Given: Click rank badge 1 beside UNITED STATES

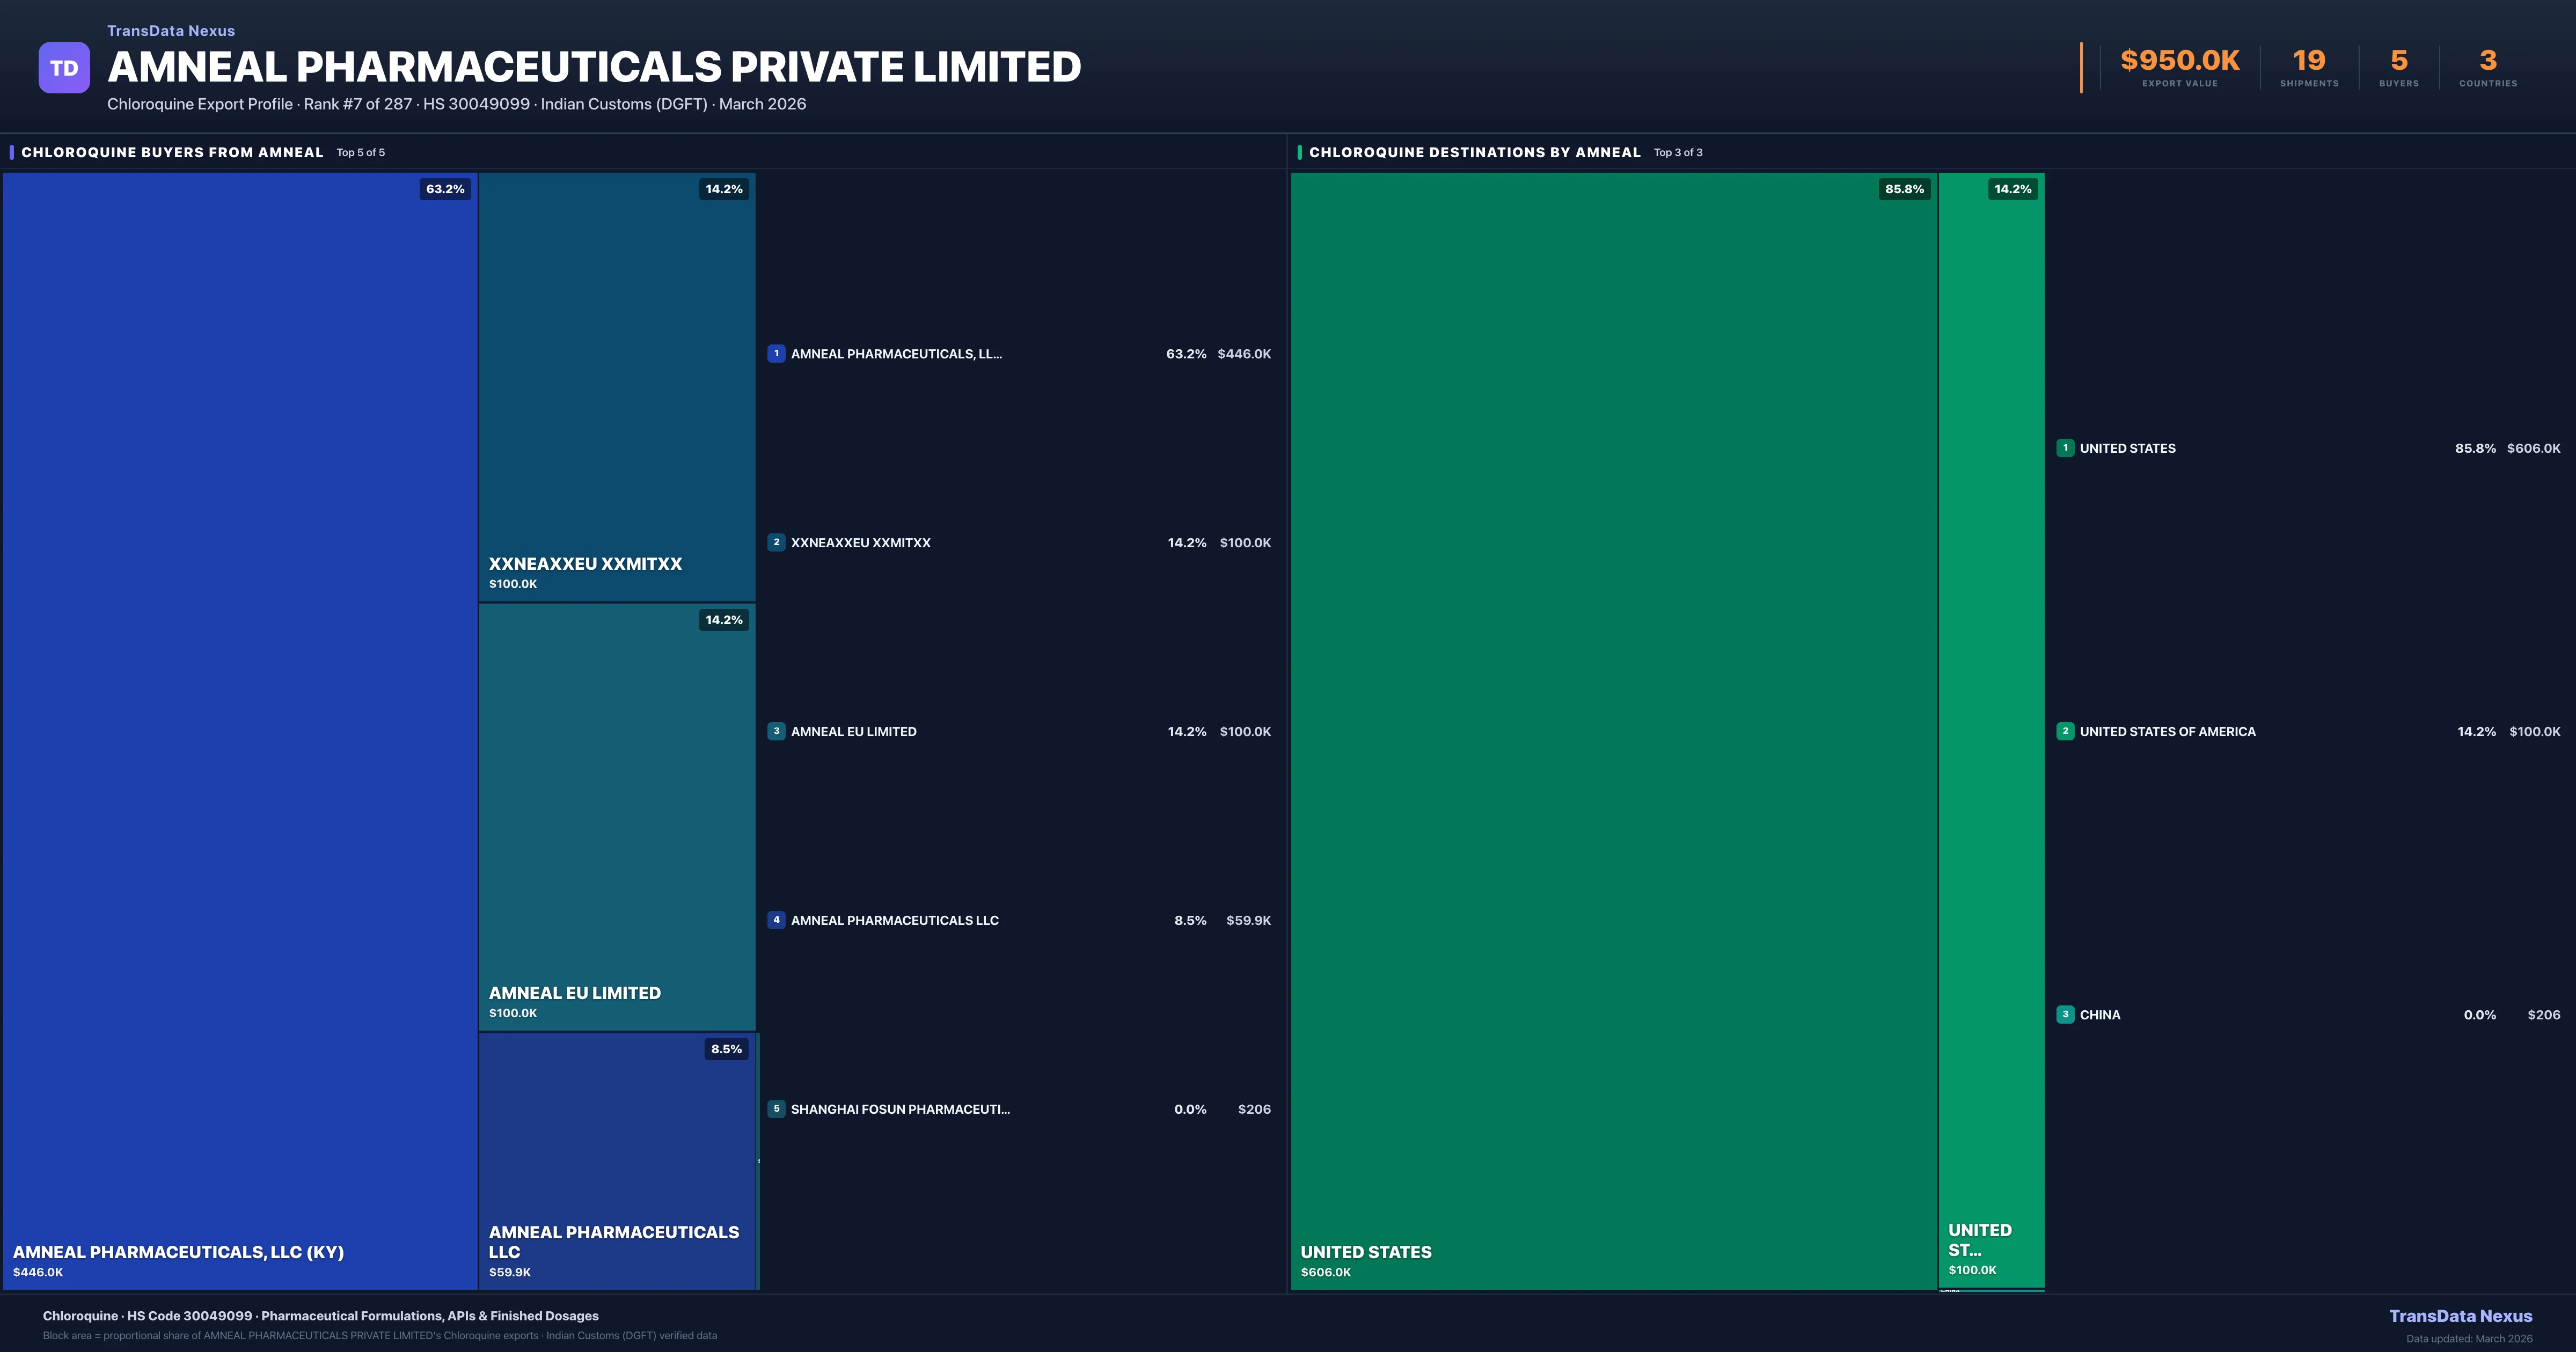Looking at the screenshot, I should pos(2065,448).
